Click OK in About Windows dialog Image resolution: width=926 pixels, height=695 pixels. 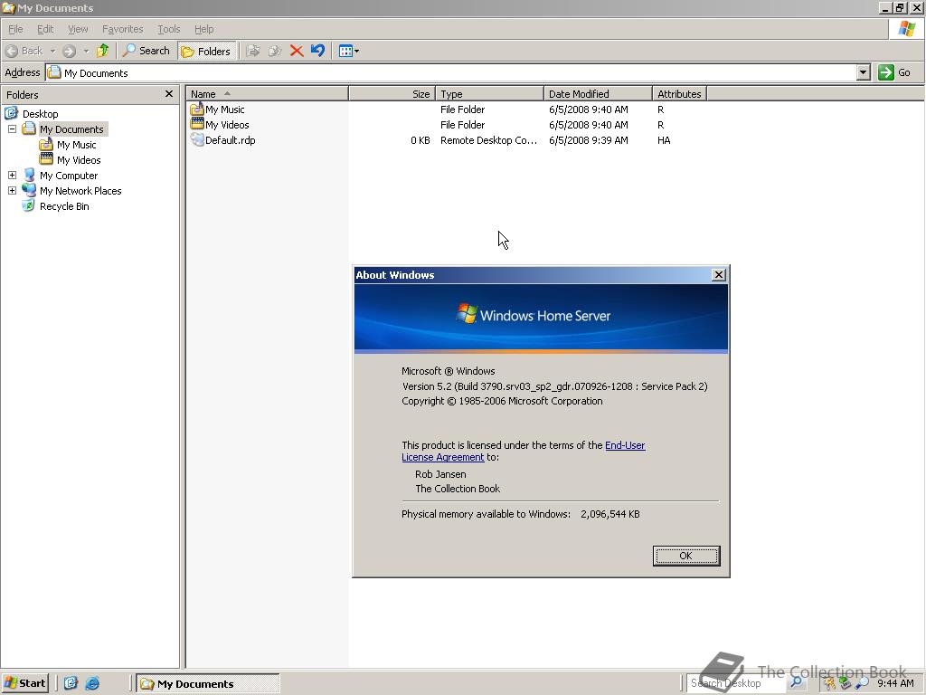[x=686, y=556]
